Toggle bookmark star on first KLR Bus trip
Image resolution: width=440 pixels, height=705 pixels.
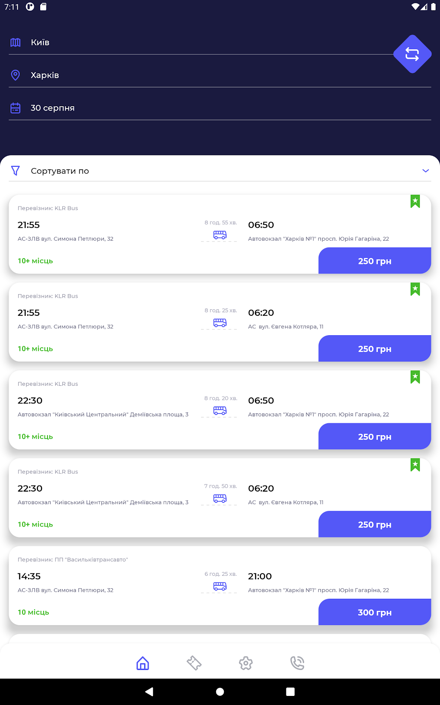[x=415, y=201]
